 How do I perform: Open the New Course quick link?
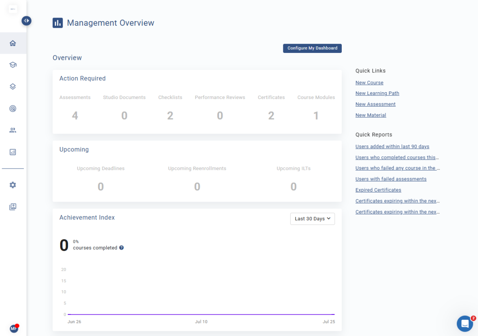point(369,83)
